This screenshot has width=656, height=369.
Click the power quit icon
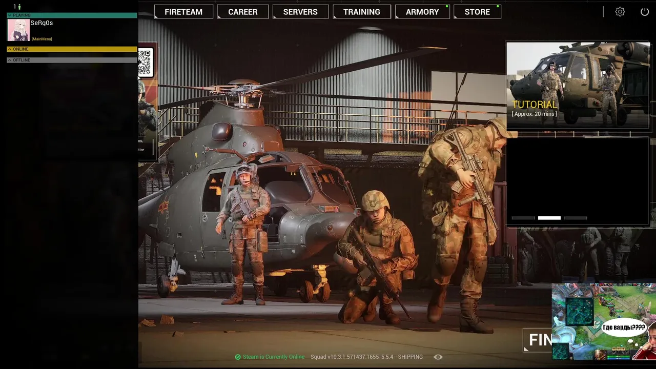[645, 12]
